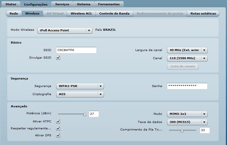Click the SSID field containing CNCBATPA
227x145 pixels.
coord(76,50)
